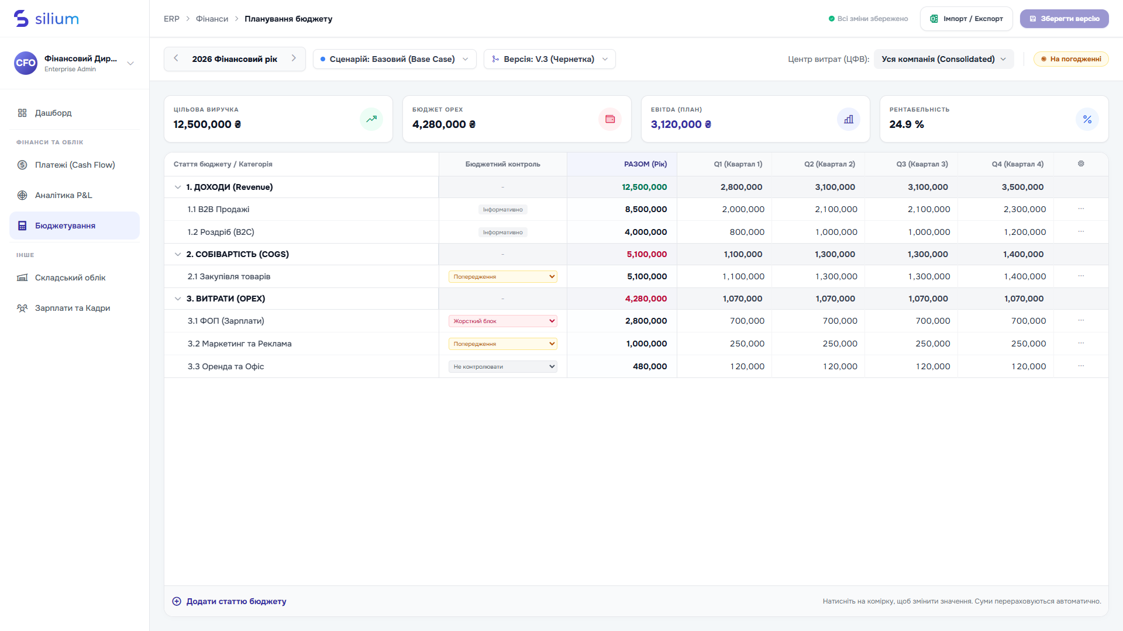Click the EBITDA bar chart icon
This screenshot has width=1123, height=631.
[x=849, y=119]
